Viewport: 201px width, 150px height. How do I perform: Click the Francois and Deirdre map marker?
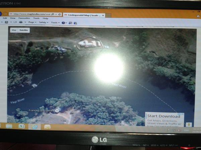57,110
